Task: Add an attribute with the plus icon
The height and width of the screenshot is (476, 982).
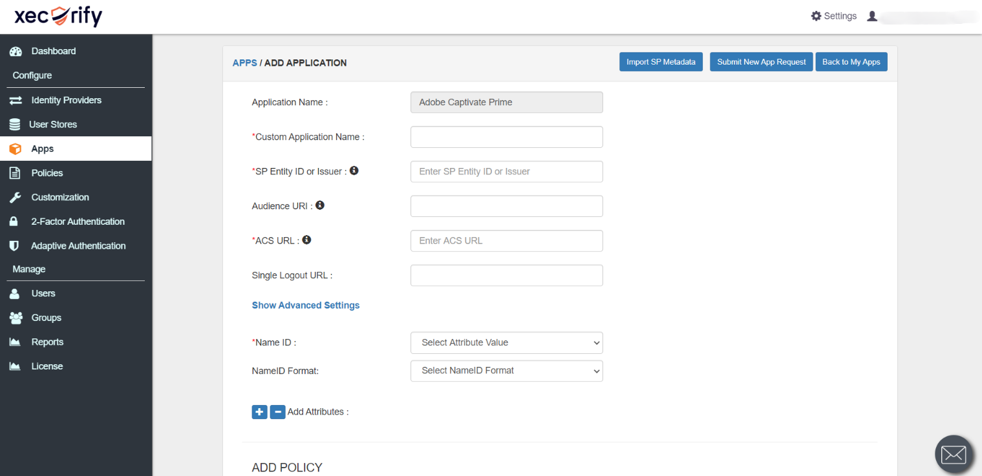Action: (x=259, y=411)
